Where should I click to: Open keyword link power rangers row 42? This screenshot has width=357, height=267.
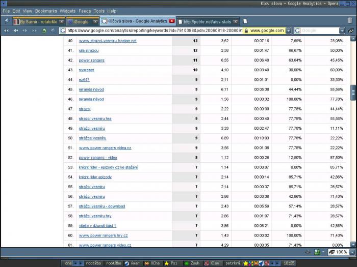tap(91, 61)
